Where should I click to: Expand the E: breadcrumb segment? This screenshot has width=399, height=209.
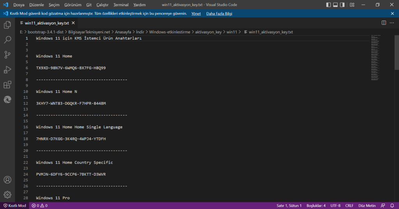tap(21, 32)
